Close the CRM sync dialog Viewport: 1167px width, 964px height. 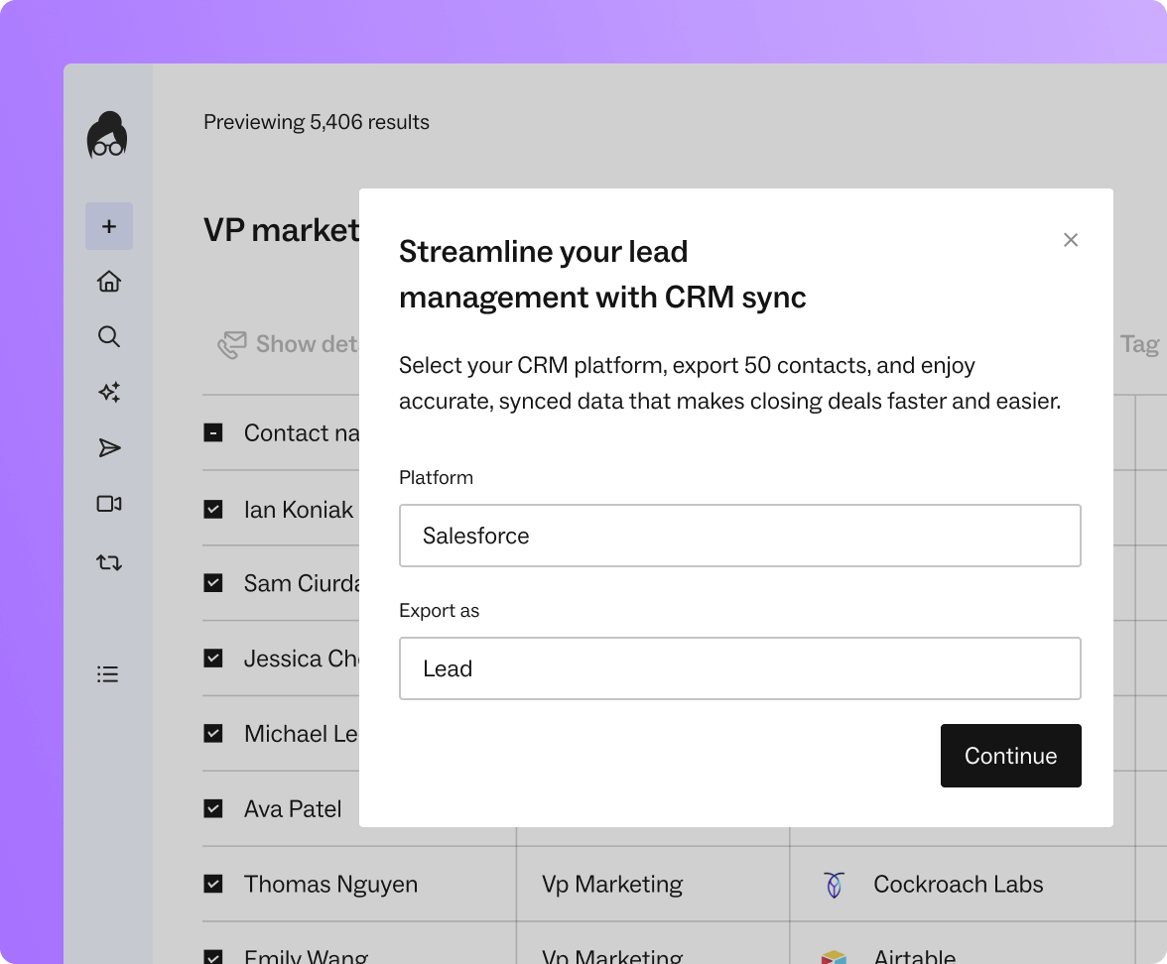tap(1070, 240)
